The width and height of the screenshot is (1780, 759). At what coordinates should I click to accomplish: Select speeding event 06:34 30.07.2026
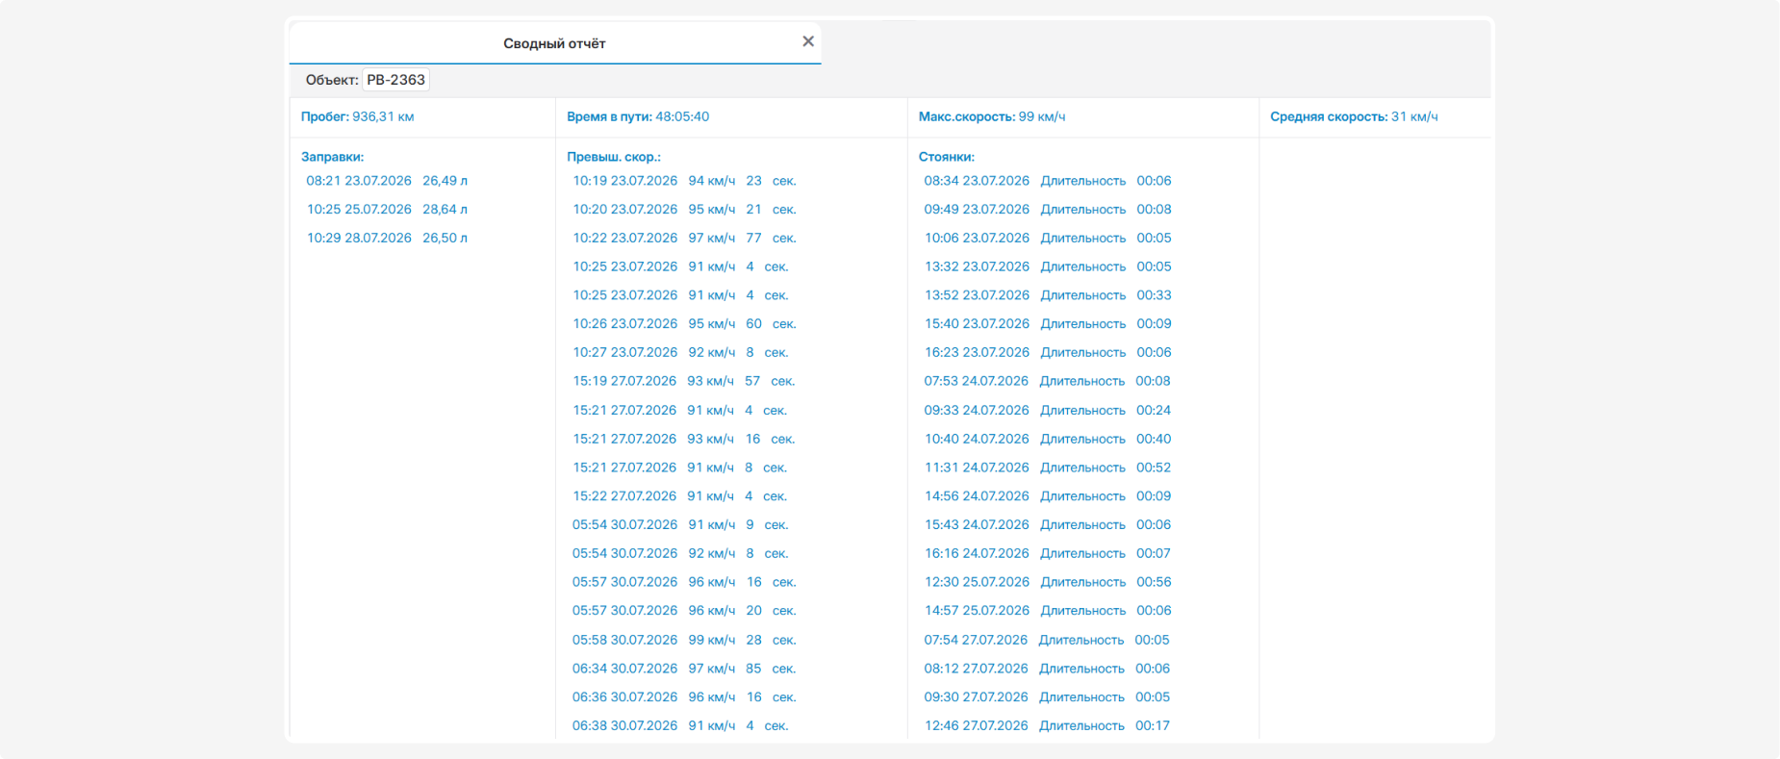click(684, 669)
